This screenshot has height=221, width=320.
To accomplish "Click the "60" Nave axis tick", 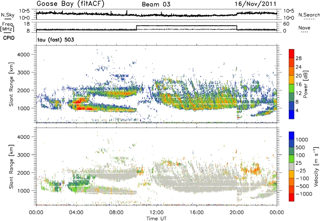I will pos(286,24).
